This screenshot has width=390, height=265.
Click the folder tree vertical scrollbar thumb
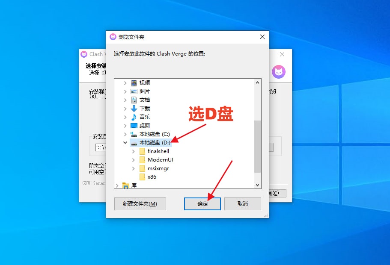(257, 147)
